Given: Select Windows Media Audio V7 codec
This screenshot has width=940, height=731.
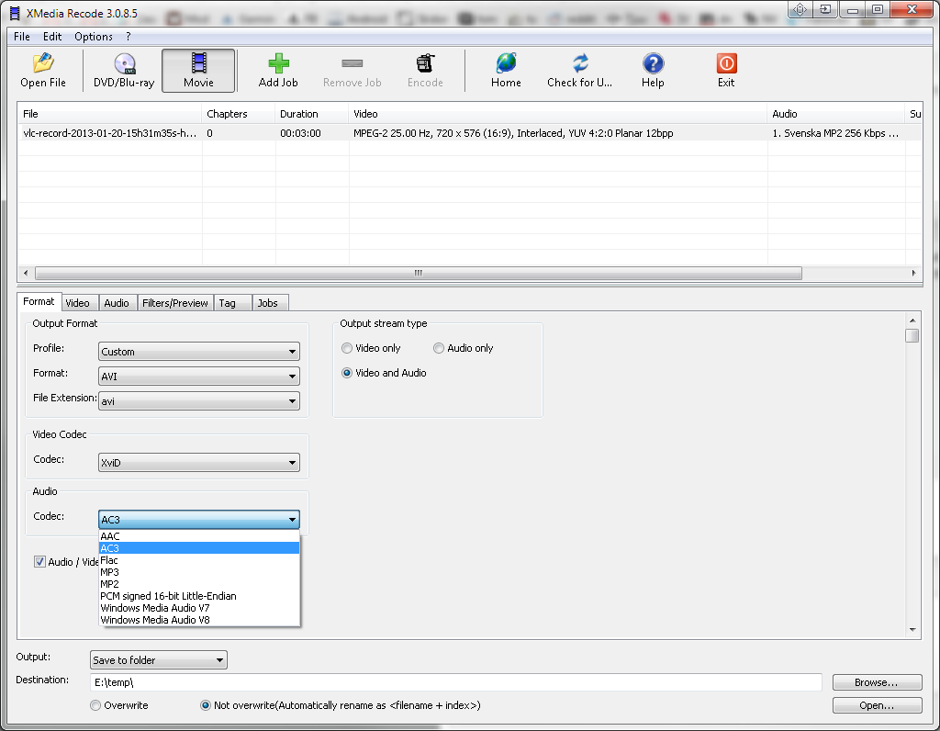Looking at the screenshot, I should (x=199, y=608).
